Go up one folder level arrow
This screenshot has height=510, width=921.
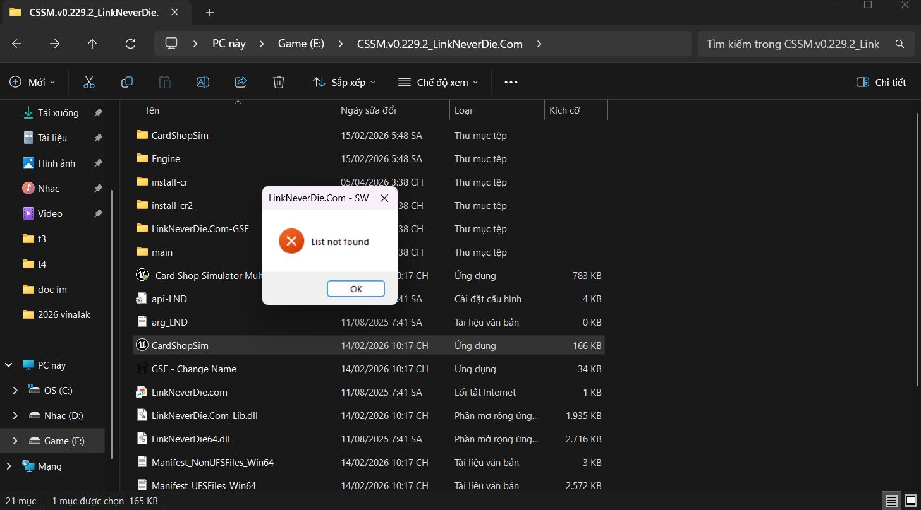92,44
